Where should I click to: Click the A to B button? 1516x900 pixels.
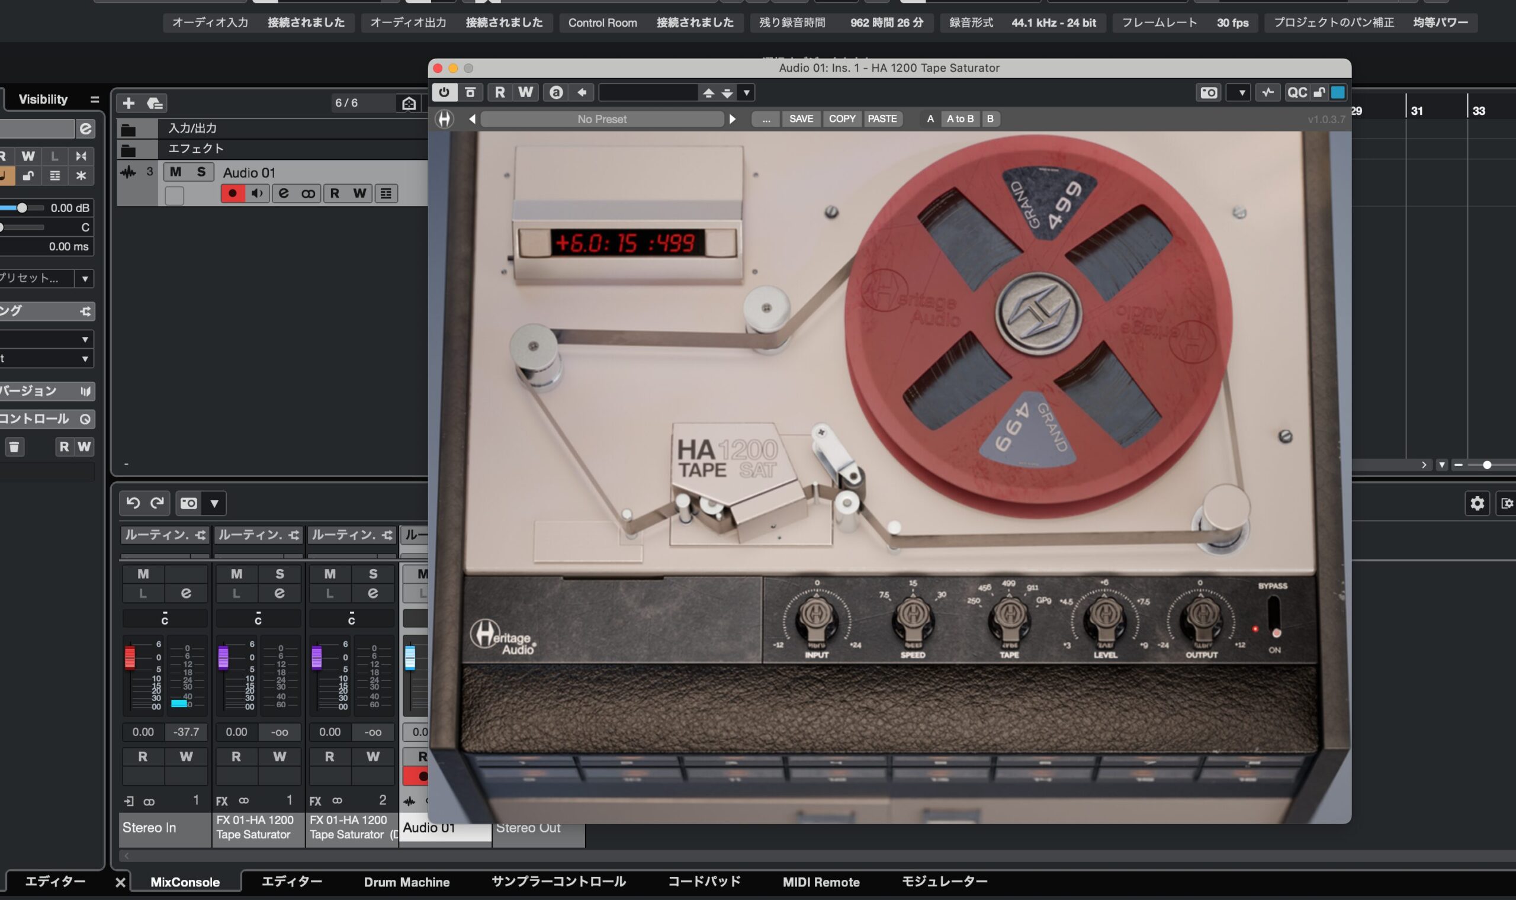(960, 119)
